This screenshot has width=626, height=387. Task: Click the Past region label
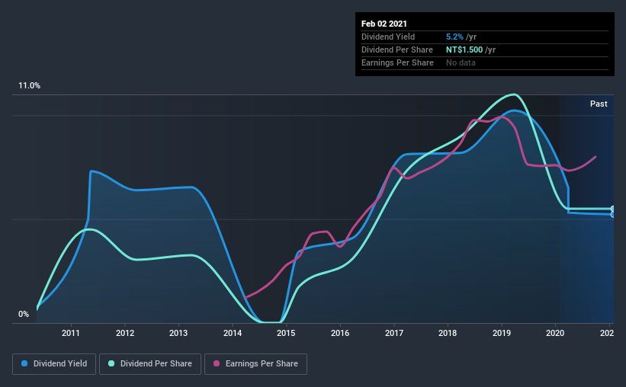pyautogui.click(x=599, y=104)
